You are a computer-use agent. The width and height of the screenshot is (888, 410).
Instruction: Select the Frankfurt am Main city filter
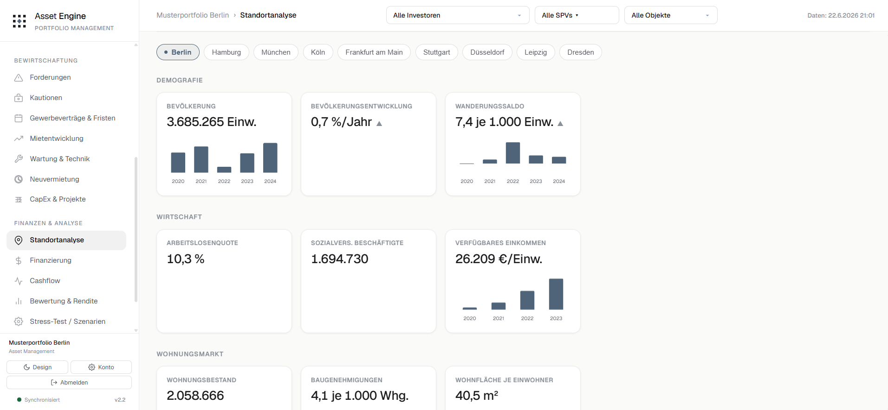pyautogui.click(x=374, y=52)
